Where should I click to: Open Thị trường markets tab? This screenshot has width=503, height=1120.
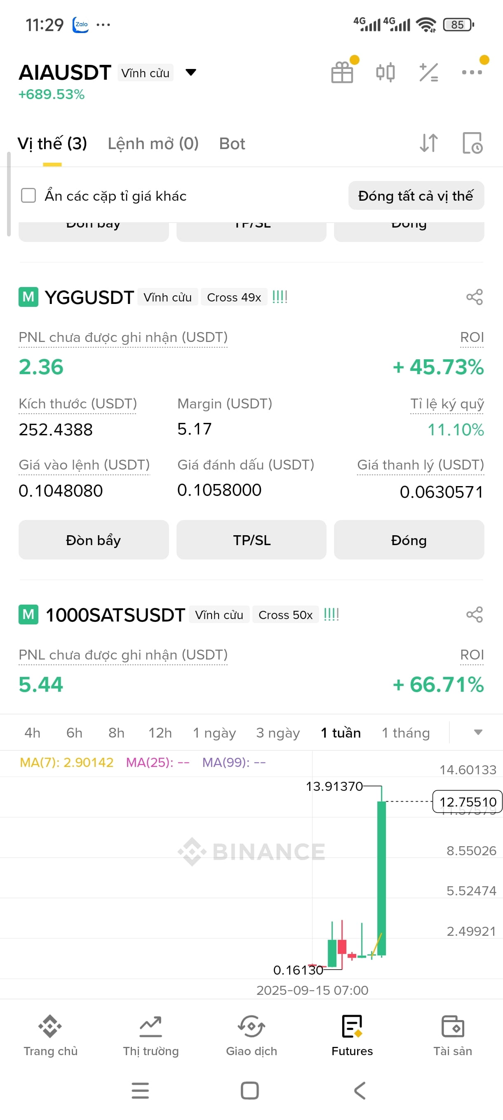pos(150,1036)
